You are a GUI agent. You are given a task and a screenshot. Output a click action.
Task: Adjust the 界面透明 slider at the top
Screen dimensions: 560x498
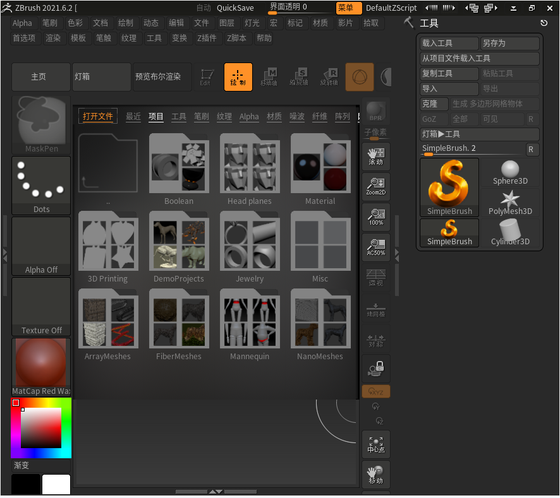coord(297,8)
